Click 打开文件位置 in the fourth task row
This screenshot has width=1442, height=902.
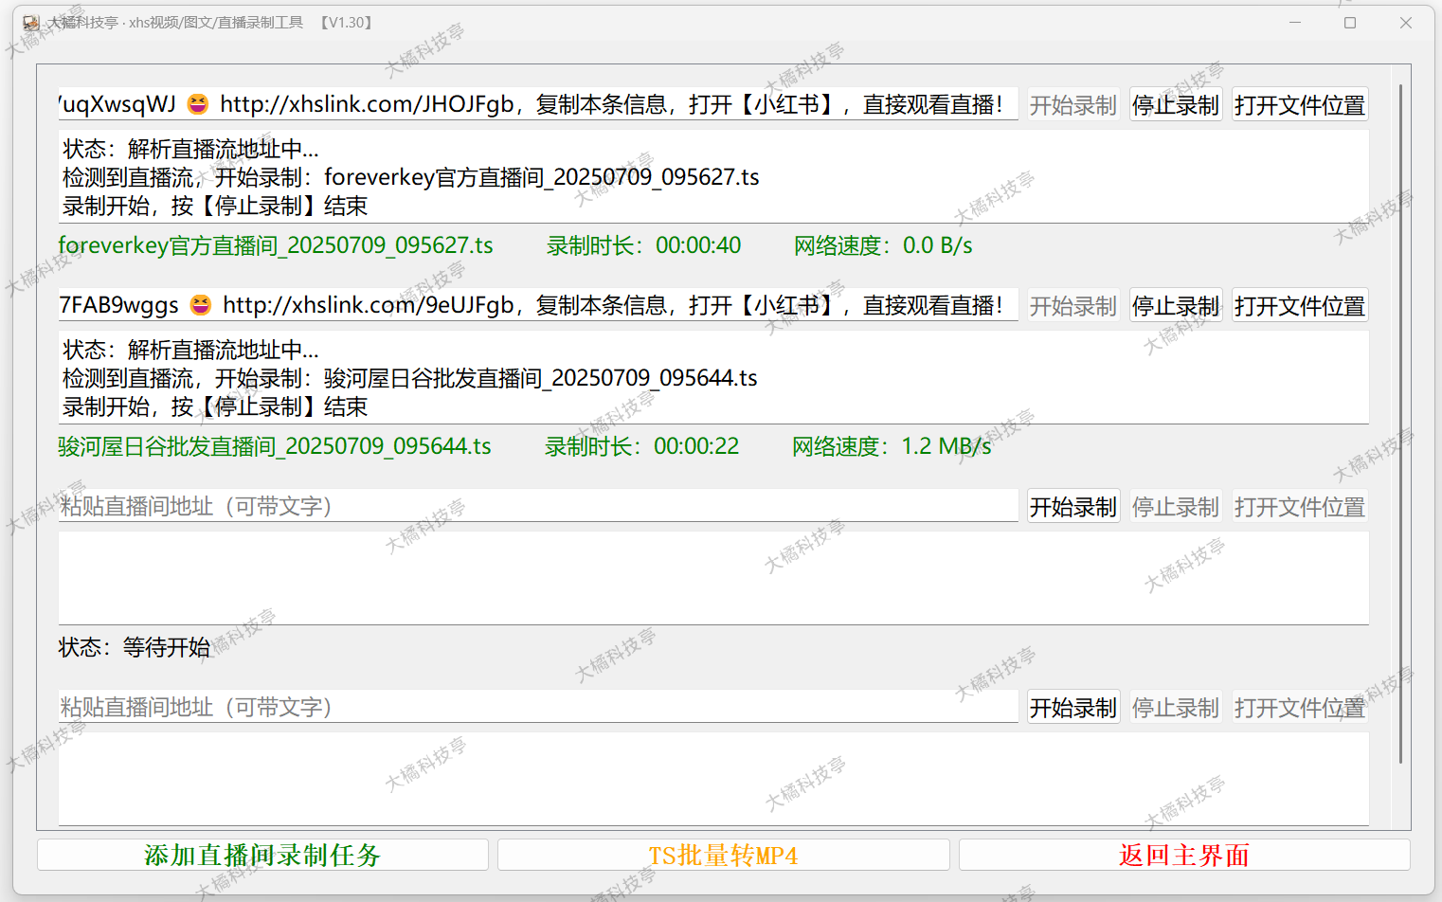point(1300,708)
